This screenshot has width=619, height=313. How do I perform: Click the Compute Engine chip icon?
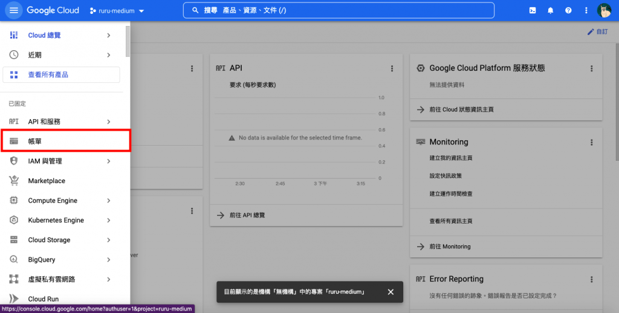coord(14,201)
